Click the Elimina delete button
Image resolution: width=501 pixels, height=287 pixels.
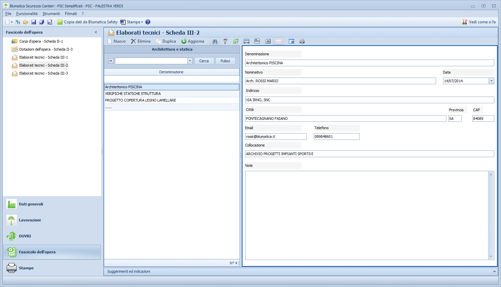pos(141,41)
